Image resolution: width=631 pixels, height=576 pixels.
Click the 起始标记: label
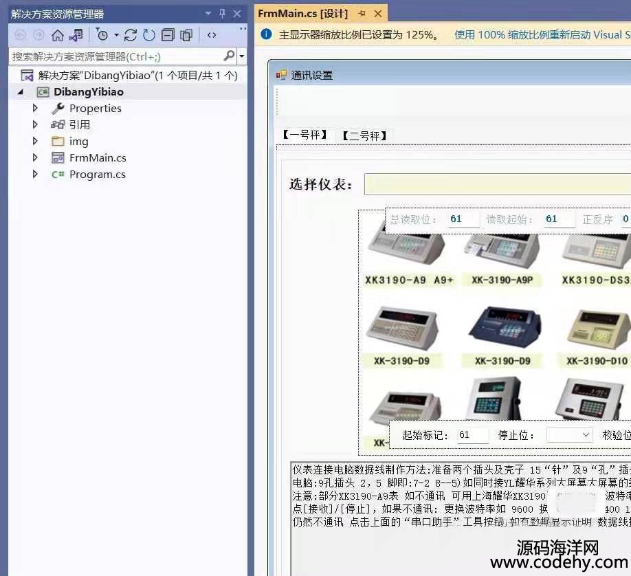point(425,435)
